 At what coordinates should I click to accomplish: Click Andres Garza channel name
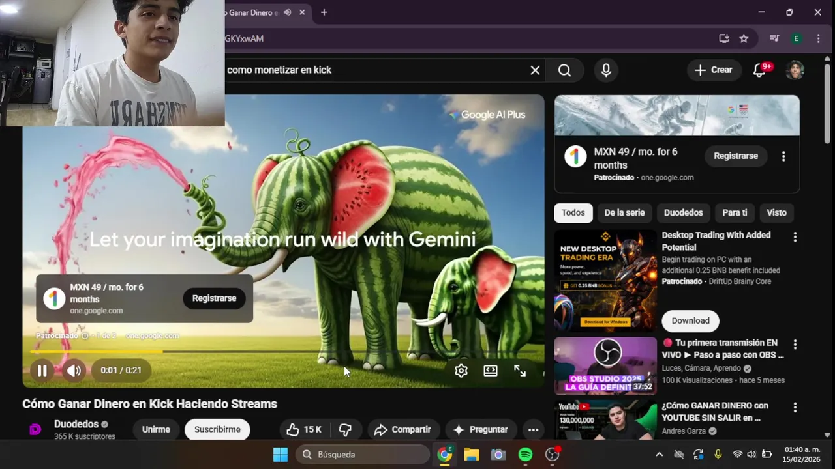[x=685, y=431]
